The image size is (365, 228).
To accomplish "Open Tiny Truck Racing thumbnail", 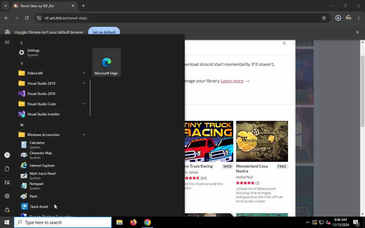I will tap(209, 141).
